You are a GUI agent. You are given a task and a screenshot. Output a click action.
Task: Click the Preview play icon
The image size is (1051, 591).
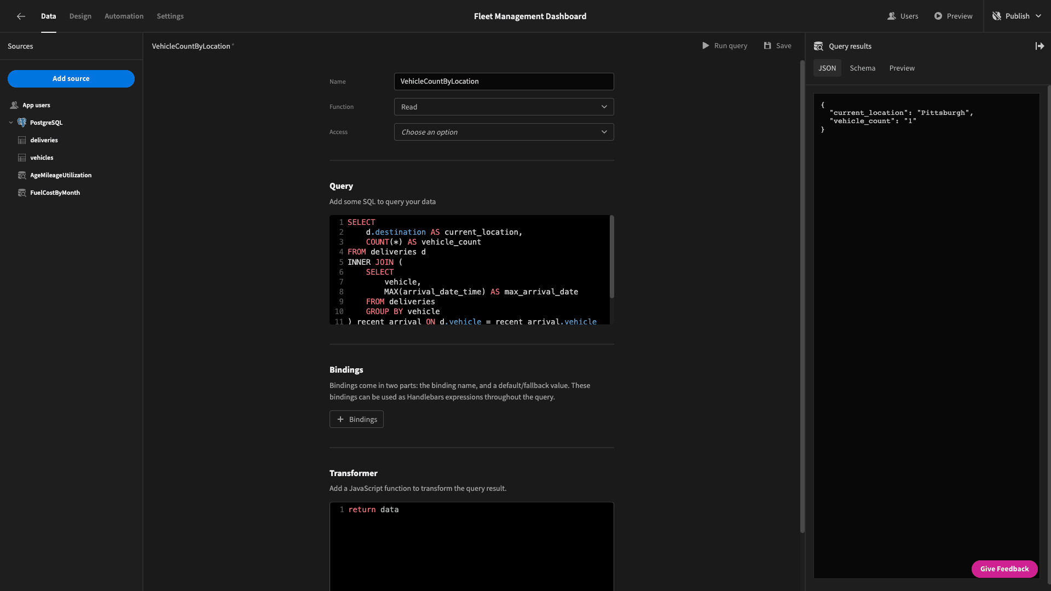938,16
